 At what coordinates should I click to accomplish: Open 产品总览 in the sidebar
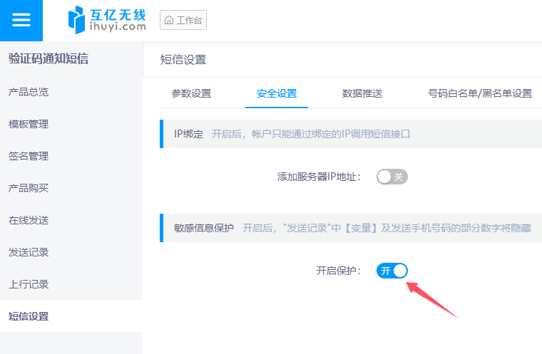29,92
